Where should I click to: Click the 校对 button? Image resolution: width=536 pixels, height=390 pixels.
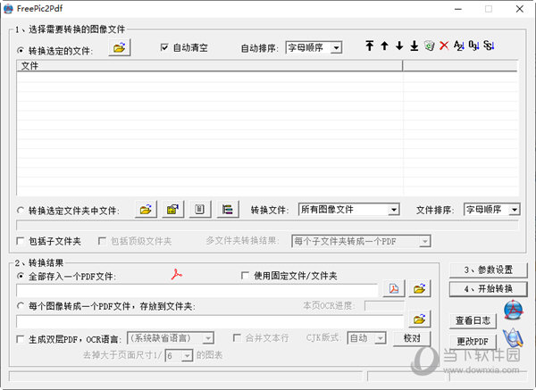(412, 338)
